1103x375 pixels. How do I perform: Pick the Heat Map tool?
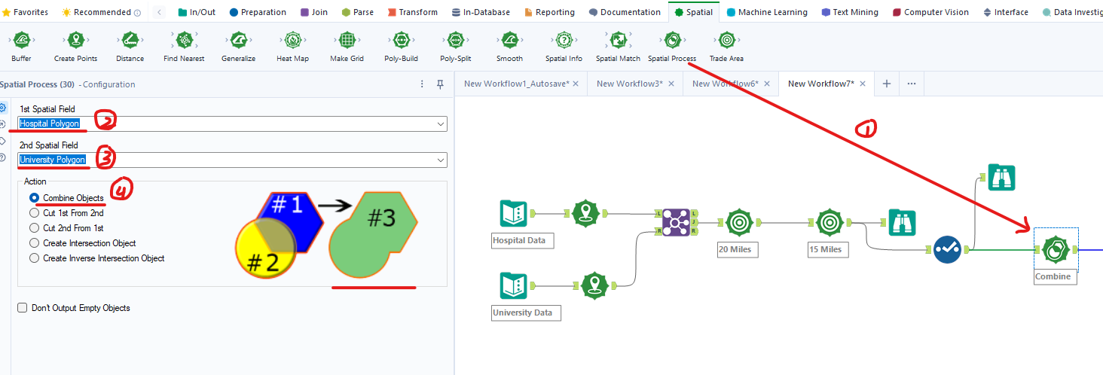pyautogui.click(x=292, y=46)
